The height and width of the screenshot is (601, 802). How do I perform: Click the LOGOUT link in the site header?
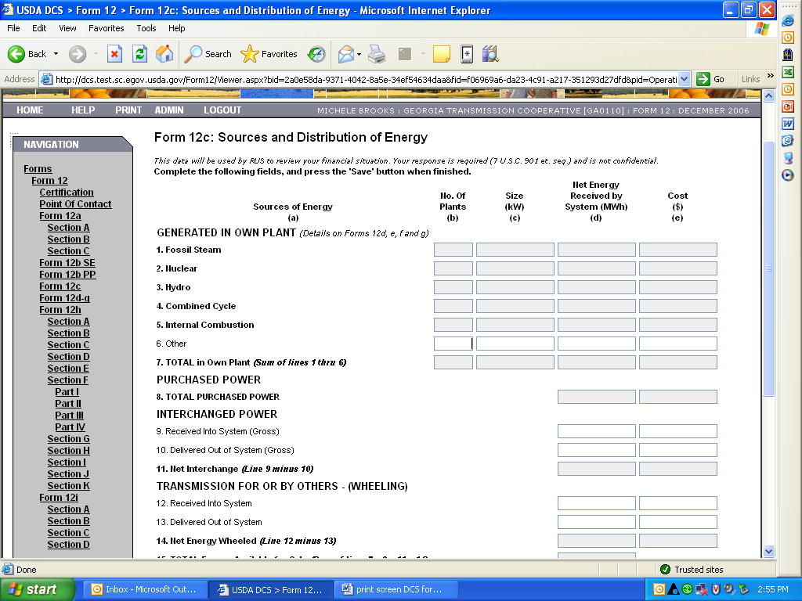pos(222,110)
